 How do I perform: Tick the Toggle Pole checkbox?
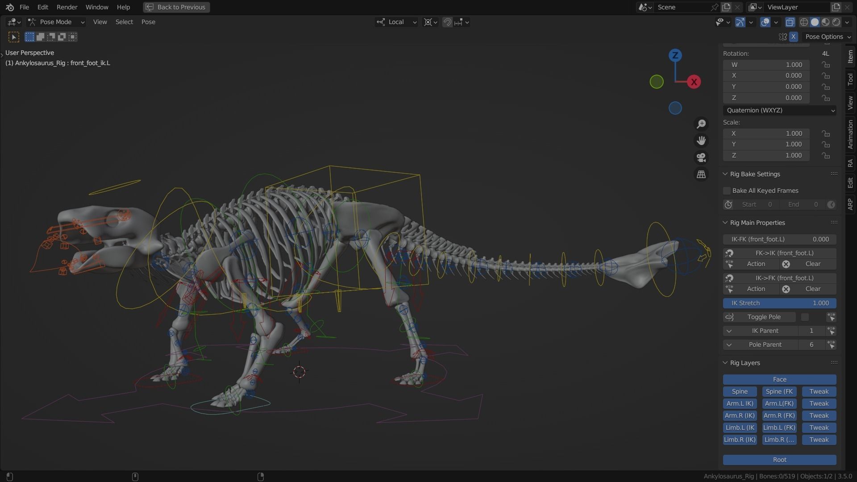(x=805, y=317)
